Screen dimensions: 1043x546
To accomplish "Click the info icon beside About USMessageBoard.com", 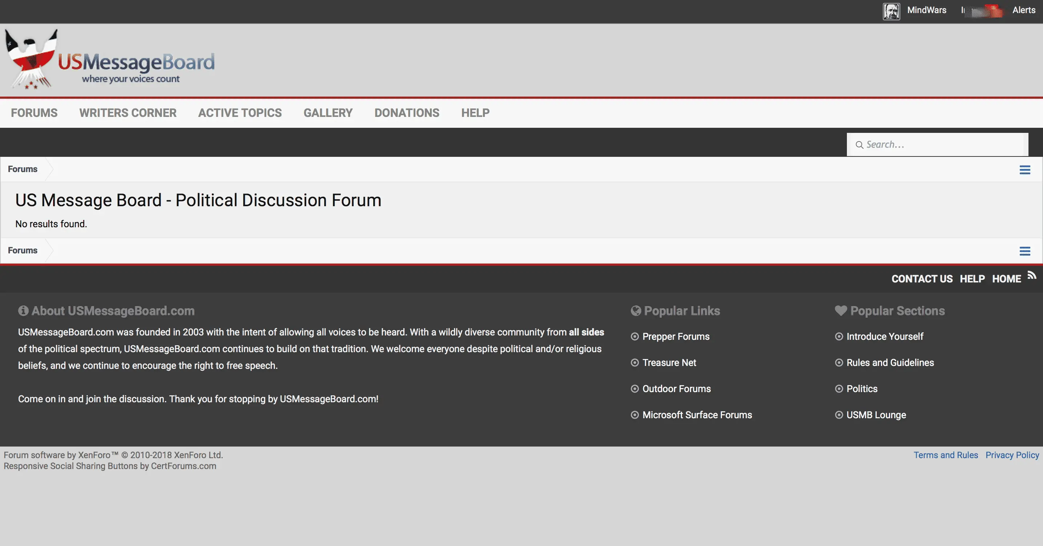I will pyautogui.click(x=23, y=310).
